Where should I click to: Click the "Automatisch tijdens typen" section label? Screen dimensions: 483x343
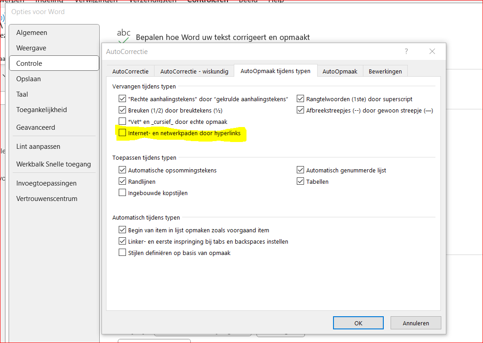click(x=146, y=217)
